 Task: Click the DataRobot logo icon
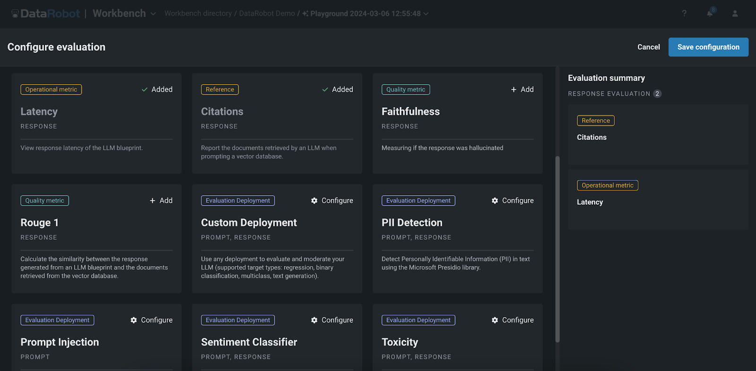point(15,14)
